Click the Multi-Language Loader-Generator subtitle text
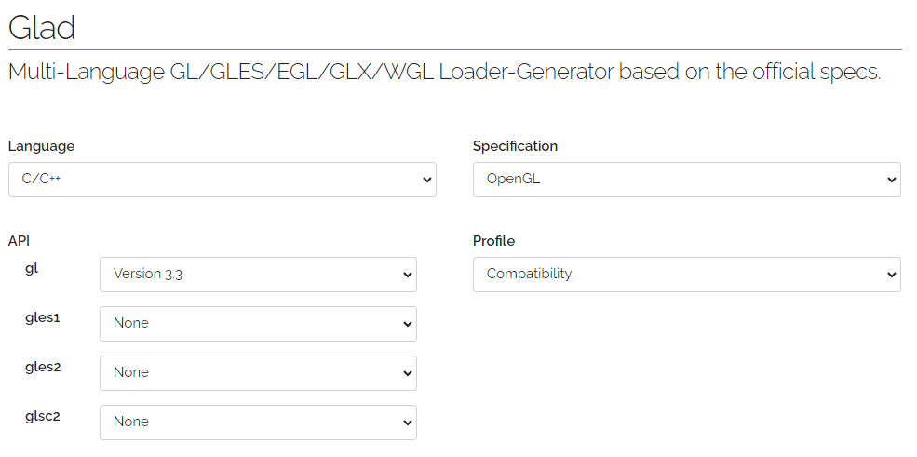917x457 pixels. tap(444, 72)
